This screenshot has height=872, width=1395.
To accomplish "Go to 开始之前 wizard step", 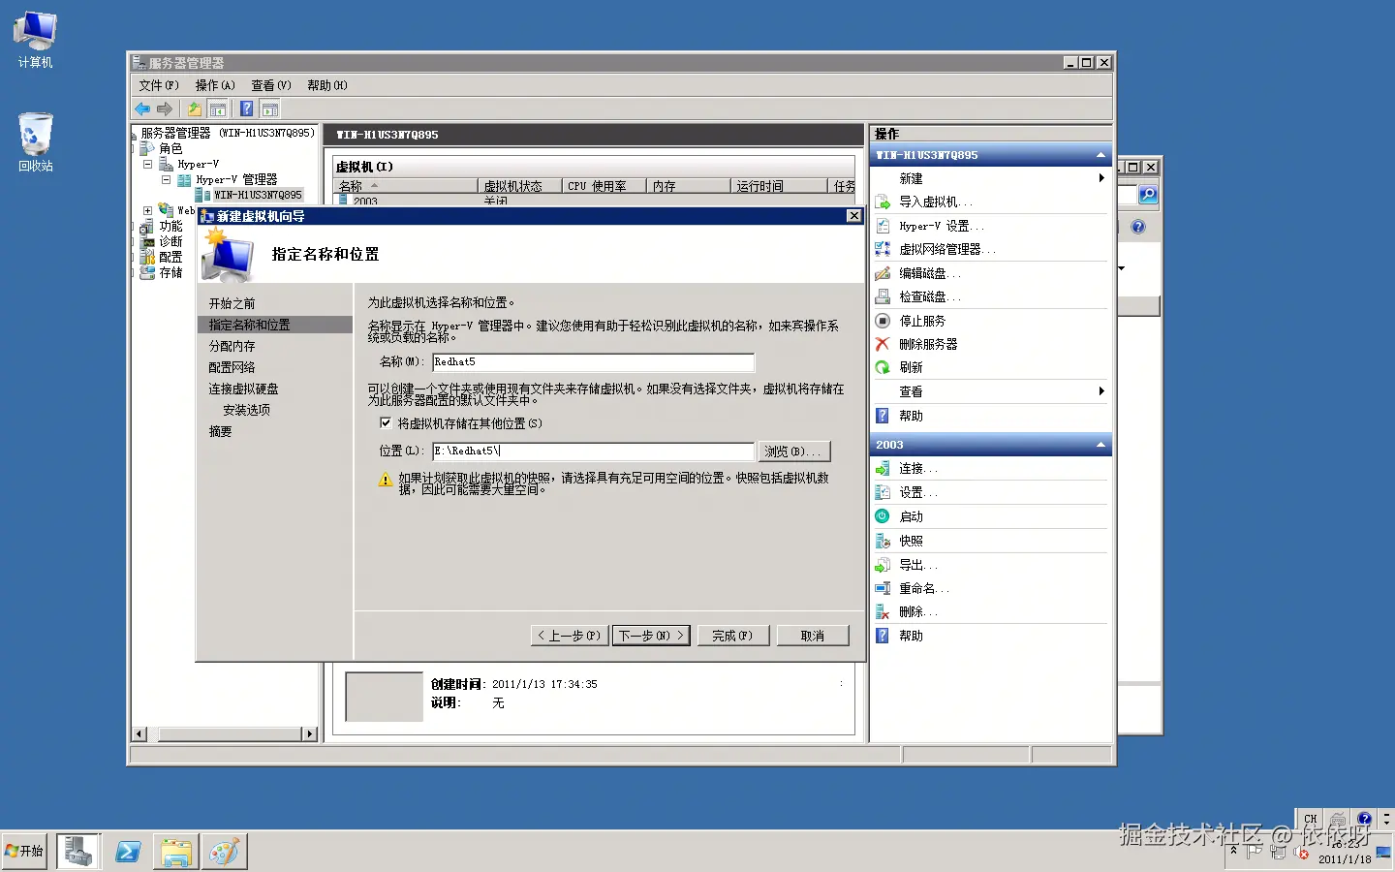I will tap(232, 303).
